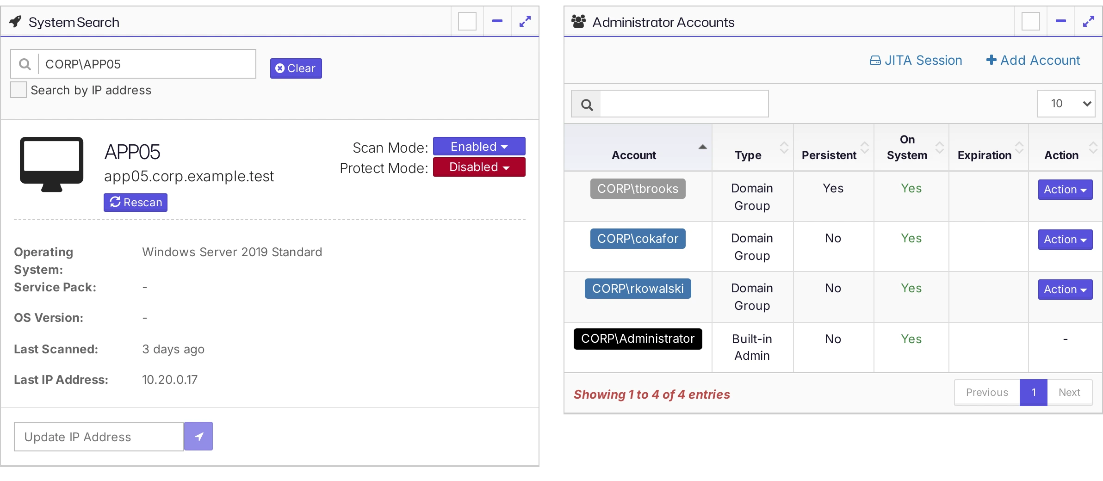Open the entries-per-page dropdown showing 10
Screen dimensions: 1103x481
(x=1066, y=104)
